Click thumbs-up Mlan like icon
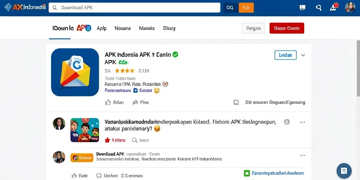Viewport: 360px width, 180px height. click(108, 102)
